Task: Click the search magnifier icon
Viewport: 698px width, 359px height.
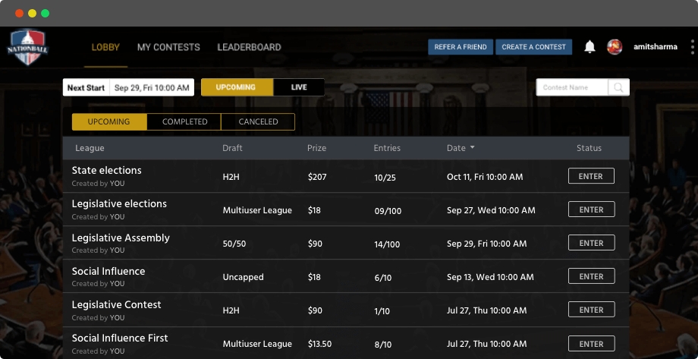Action: (618, 87)
